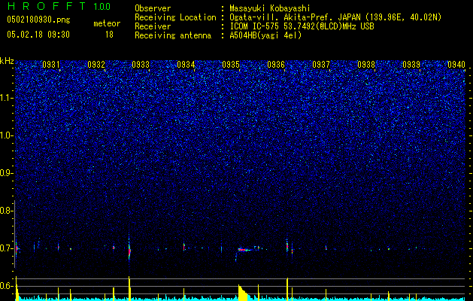This screenshot has height=301, width=473.
Task: Click the 0937 time marker
Action: (x=321, y=65)
